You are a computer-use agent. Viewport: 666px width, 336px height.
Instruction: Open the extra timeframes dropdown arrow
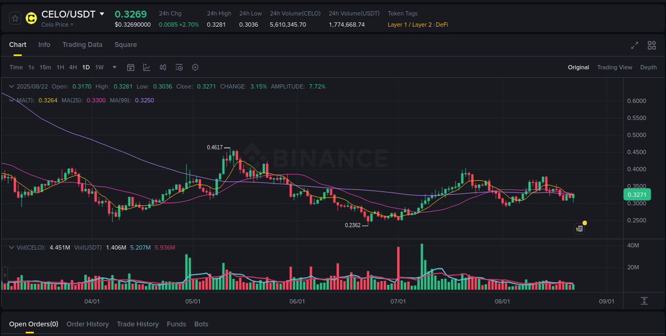(114, 67)
